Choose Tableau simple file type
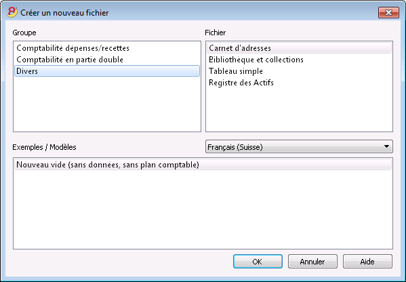Viewport: 406px width, 282px height. (x=299, y=71)
